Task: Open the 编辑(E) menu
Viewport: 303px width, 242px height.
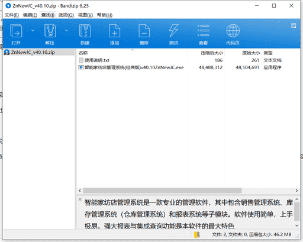Action: tap(30, 15)
